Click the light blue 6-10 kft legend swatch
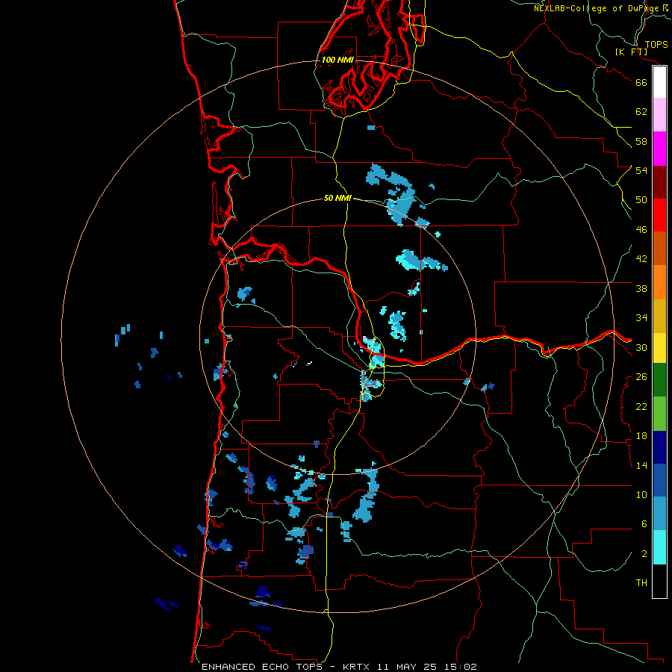 point(659,514)
